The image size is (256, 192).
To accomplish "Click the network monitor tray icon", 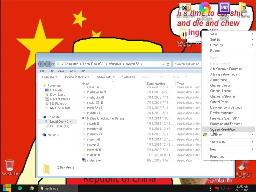I will [x=223, y=188].
